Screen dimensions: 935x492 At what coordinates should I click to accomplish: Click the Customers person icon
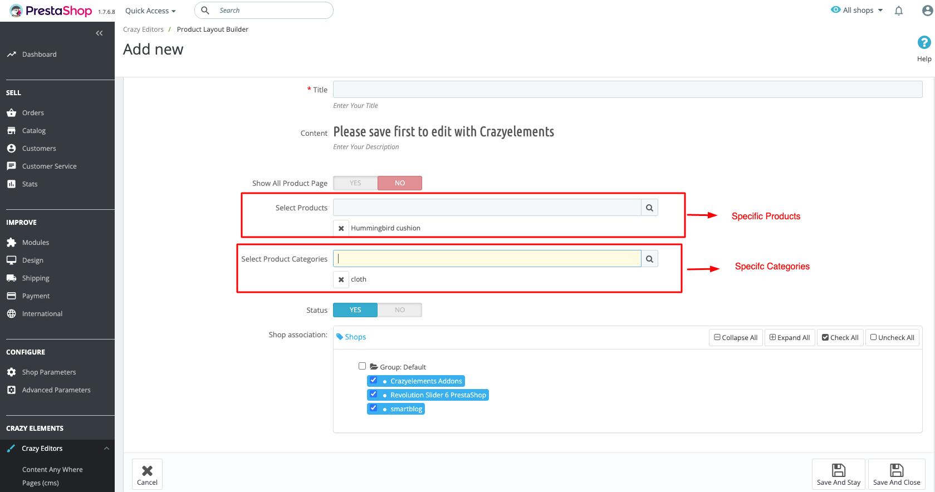[x=11, y=149]
